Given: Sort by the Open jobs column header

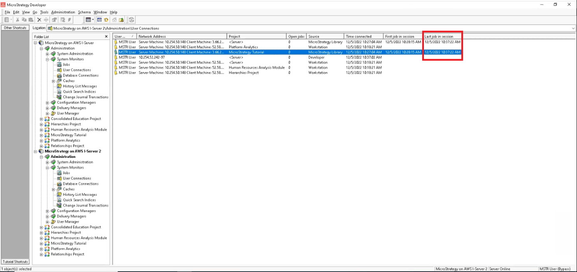Looking at the screenshot, I should [297, 36].
